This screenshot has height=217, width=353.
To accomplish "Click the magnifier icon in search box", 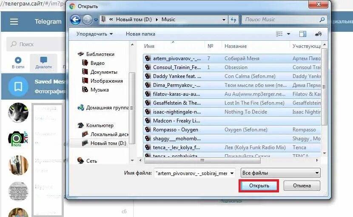I will tap(322, 19).
